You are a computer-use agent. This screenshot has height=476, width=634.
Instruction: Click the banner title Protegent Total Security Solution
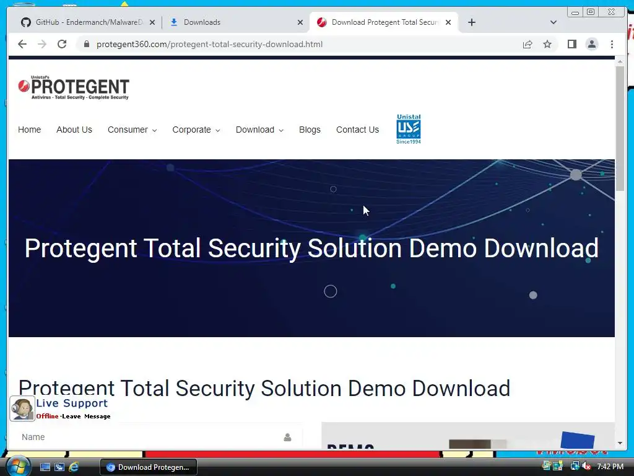(x=311, y=248)
